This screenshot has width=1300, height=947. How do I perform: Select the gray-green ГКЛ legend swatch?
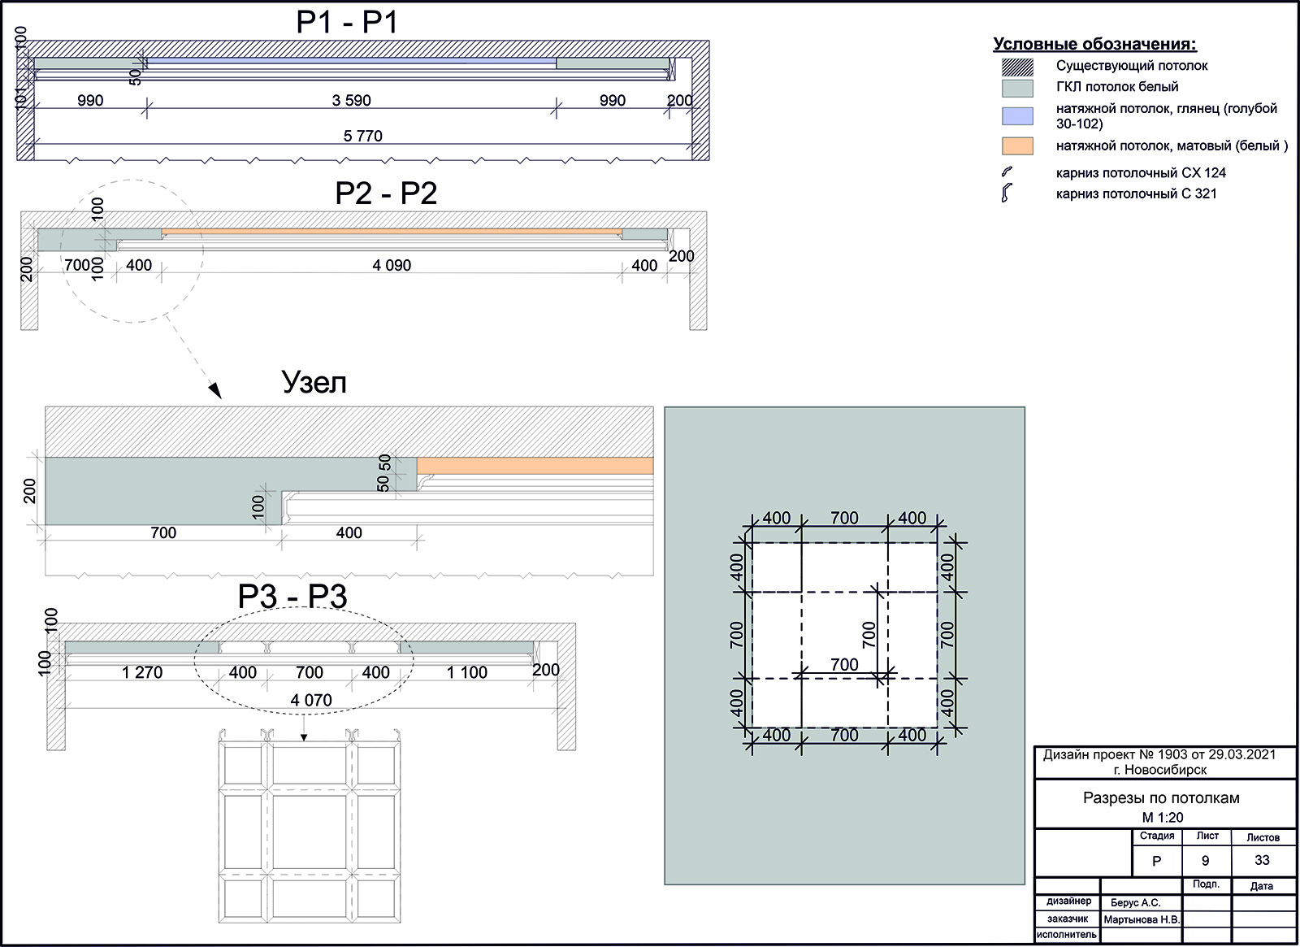pos(1018,88)
